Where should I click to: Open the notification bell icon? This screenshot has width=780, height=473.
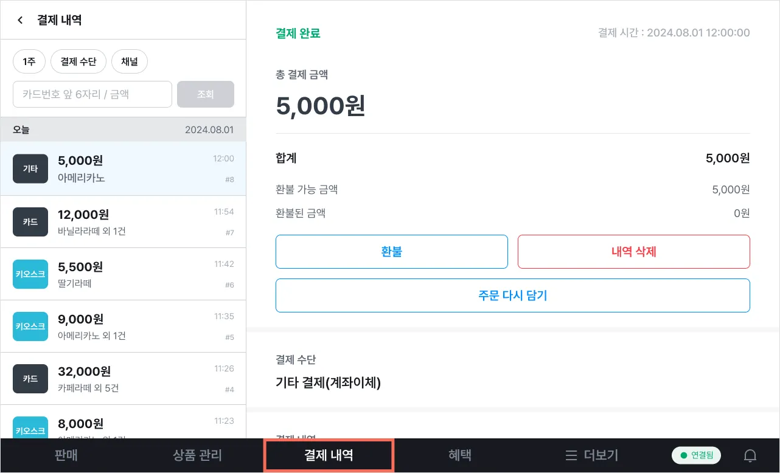click(x=750, y=455)
